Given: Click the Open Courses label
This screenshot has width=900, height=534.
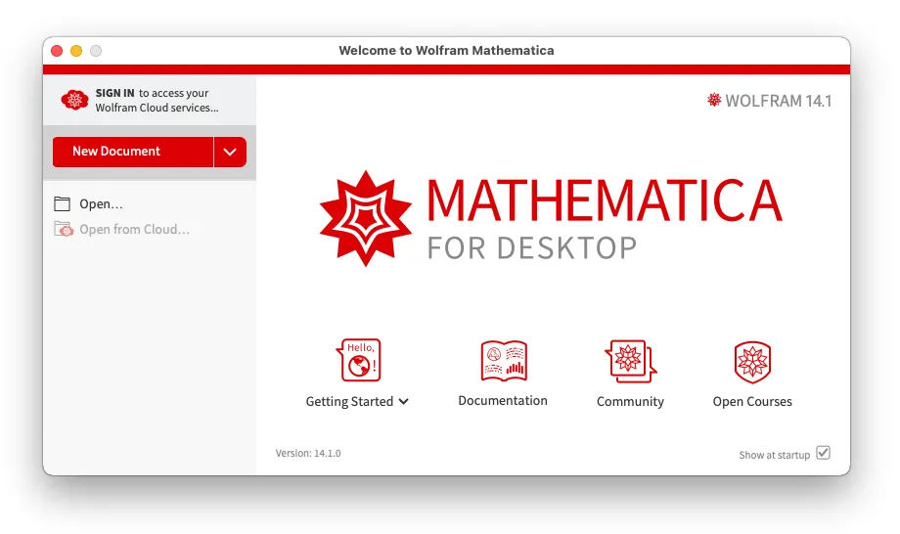Looking at the screenshot, I should tap(752, 402).
